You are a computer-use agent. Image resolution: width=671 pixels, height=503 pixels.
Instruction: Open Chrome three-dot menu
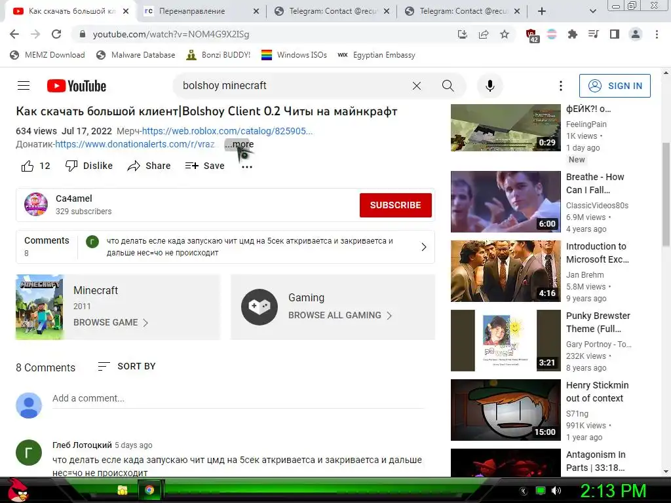(x=657, y=34)
